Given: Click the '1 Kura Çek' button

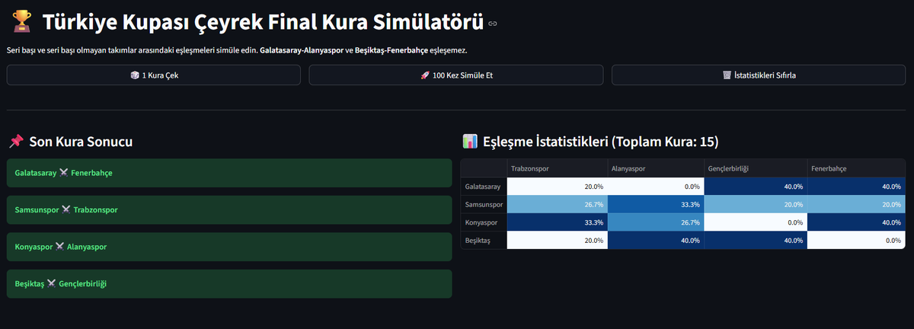Looking at the screenshot, I should [153, 75].
